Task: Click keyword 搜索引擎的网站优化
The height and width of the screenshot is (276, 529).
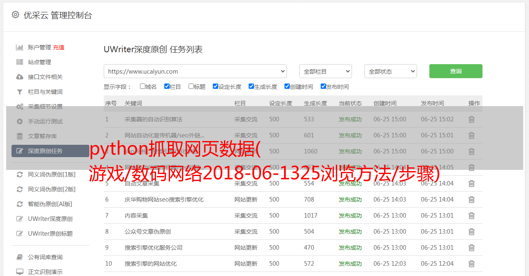Action: point(151,264)
